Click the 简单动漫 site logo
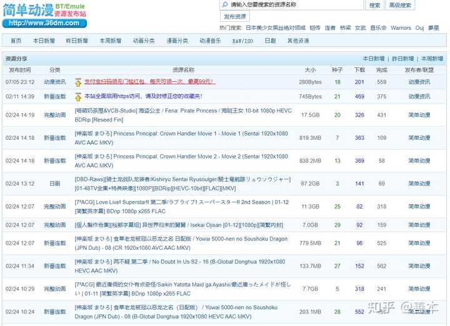Screen dimensions: 450x326 click(x=44, y=15)
